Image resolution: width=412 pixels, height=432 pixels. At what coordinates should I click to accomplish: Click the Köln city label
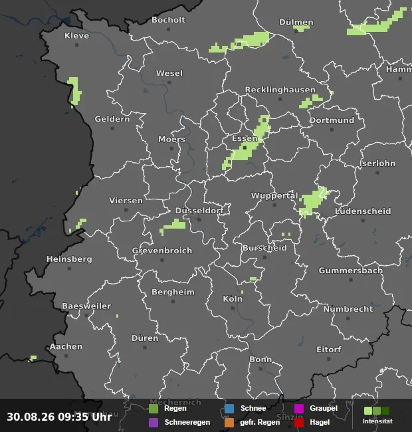[x=233, y=299]
